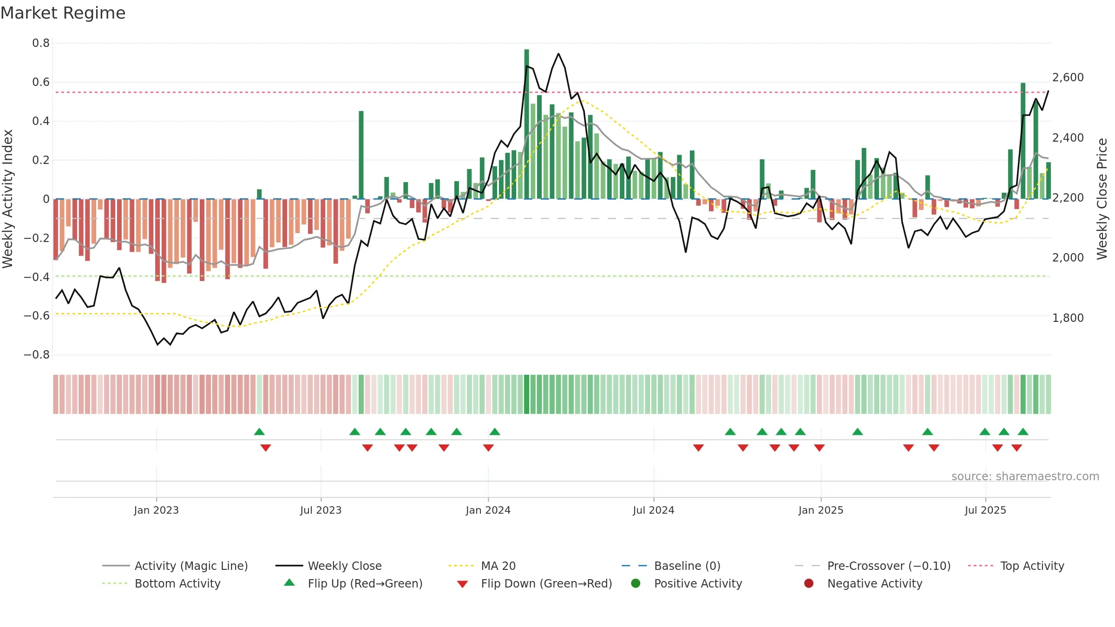Toggle the Activity (Magic Line) legend entry
The height and width of the screenshot is (627, 1115).
[175, 566]
